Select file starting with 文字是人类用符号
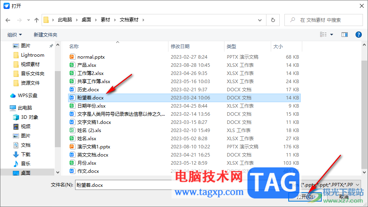Screen dimensions: 368x207 coord(121,114)
